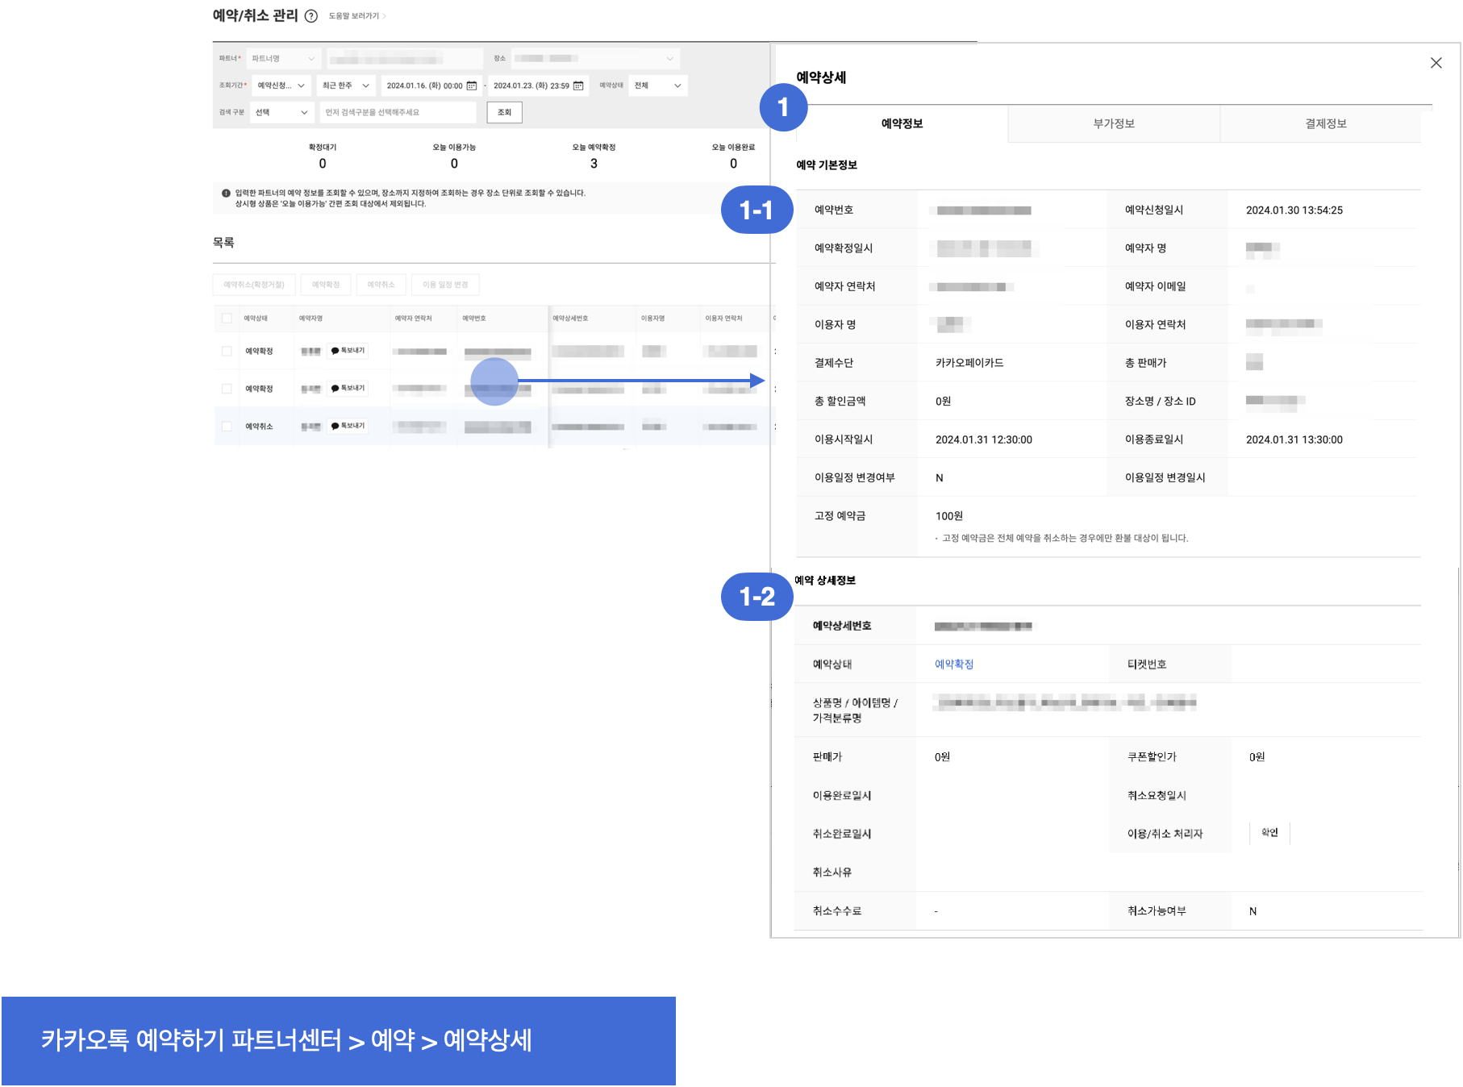
Task: Click the help question mark icon
Action: [x=311, y=16]
